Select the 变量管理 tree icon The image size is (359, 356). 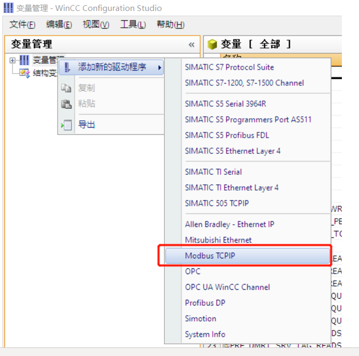click(24, 60)
